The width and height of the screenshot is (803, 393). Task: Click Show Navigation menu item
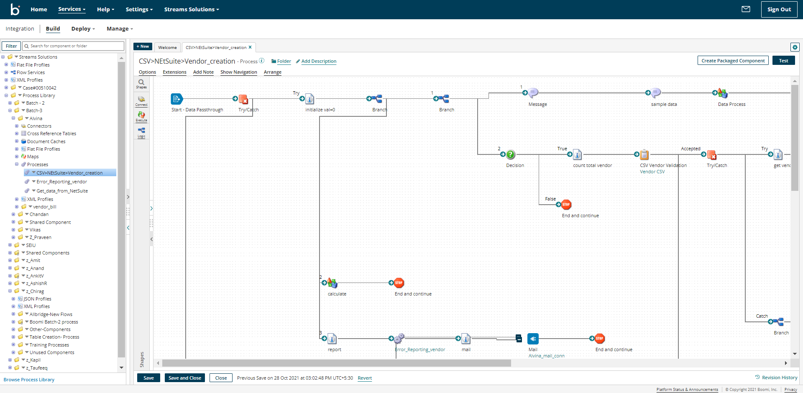point(238,72)
